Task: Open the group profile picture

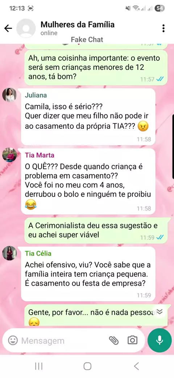Action: 26,28
